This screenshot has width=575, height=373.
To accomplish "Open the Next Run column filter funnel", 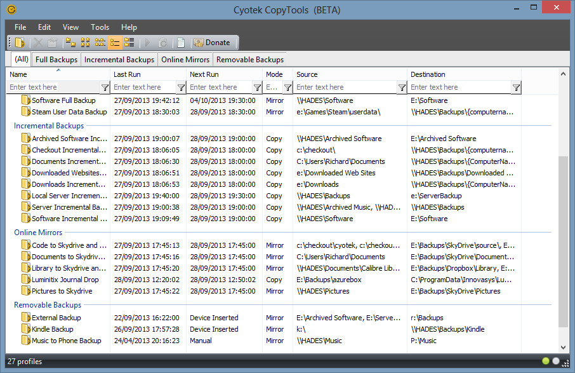I will 258,88.
